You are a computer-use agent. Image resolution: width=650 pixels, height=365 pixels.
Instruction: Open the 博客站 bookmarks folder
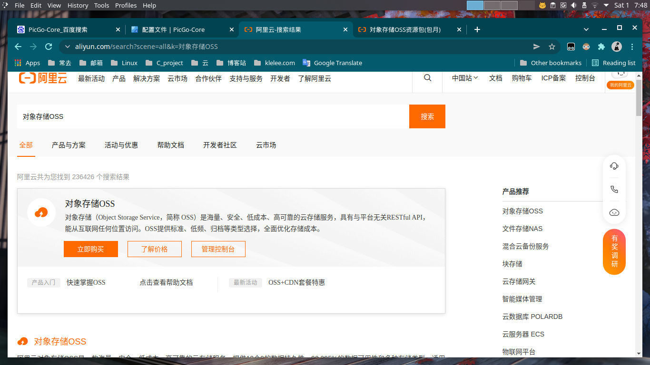pyautogui.click(x=231, y=63)
